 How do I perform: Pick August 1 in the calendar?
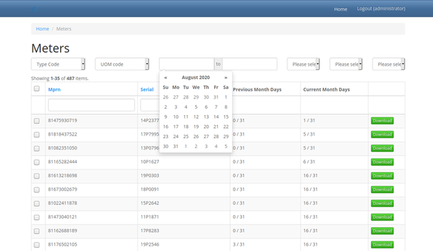(226, 98)
